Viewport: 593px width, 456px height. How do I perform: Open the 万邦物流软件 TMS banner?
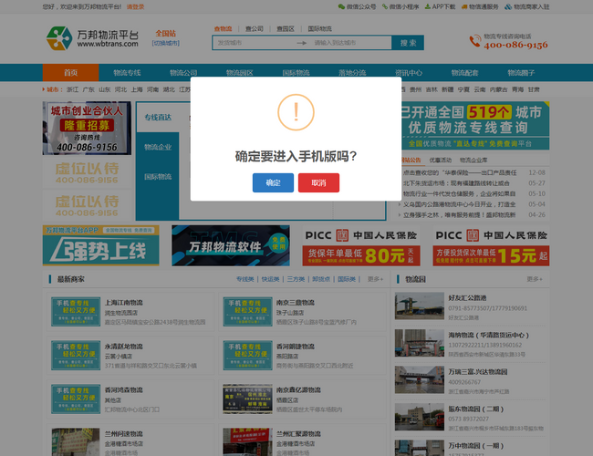tap(231, 245)
